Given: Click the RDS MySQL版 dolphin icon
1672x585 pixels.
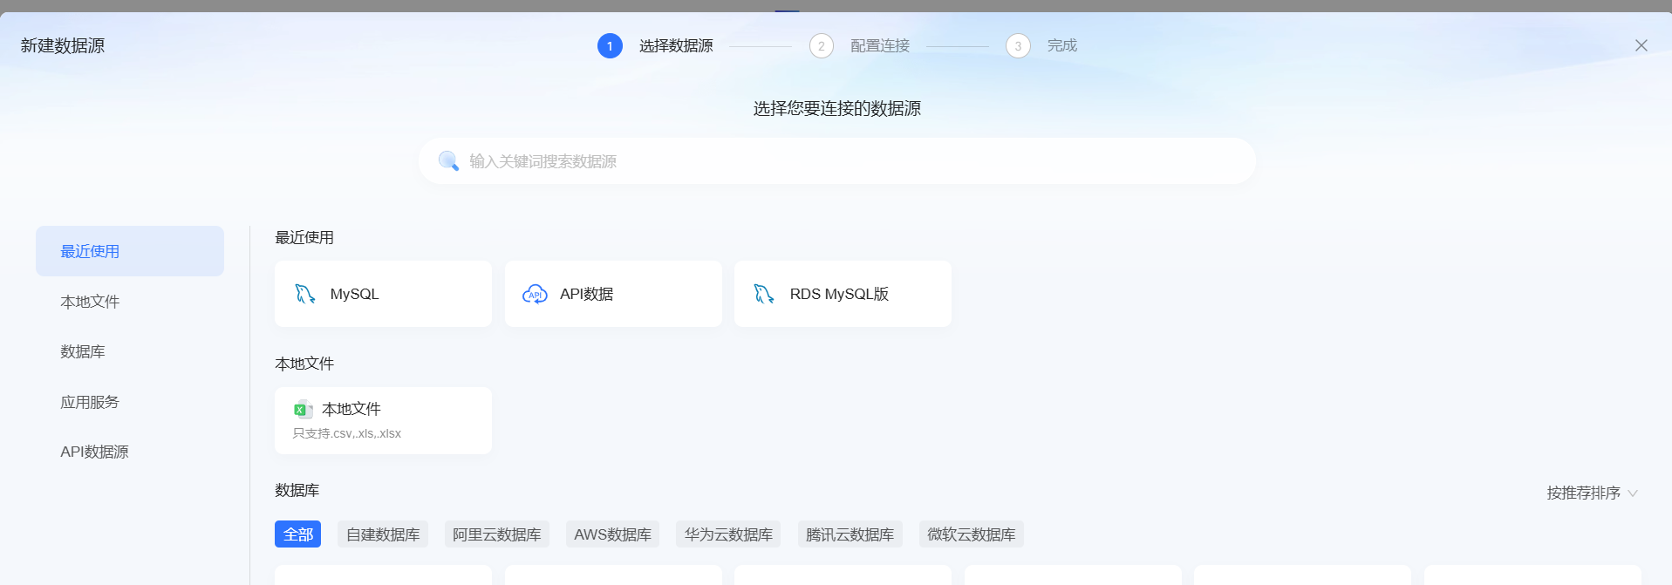Looking at the screenshot, I should [x=764, y=294].
